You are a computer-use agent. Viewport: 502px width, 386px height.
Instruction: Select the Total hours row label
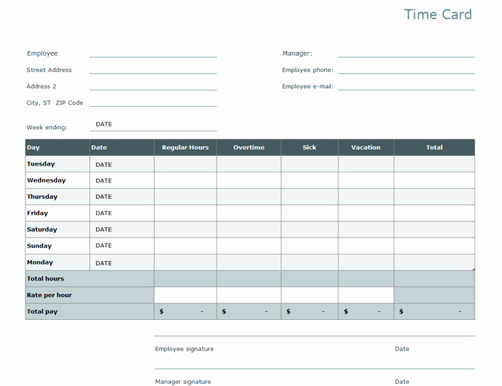pyautogui.click(x=90, y=278)
